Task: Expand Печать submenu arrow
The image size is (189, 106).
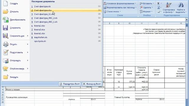Action: click(27, 44)
